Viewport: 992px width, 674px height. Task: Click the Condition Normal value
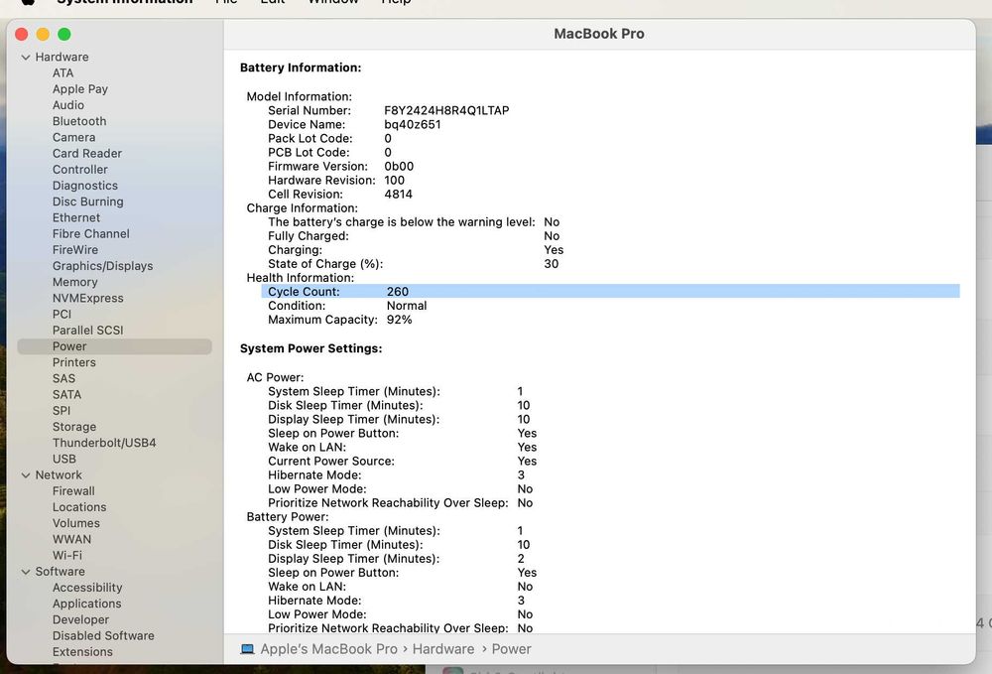tap(407, 306)
